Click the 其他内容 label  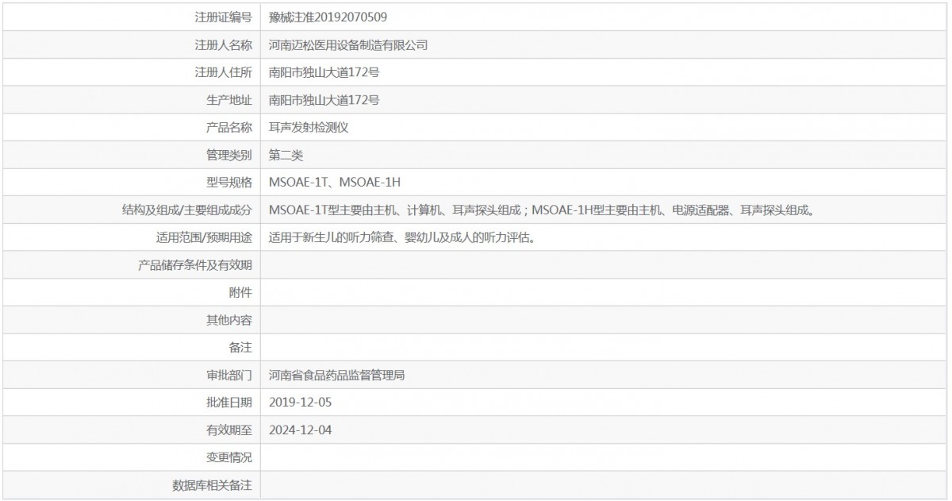click(229, 320)
